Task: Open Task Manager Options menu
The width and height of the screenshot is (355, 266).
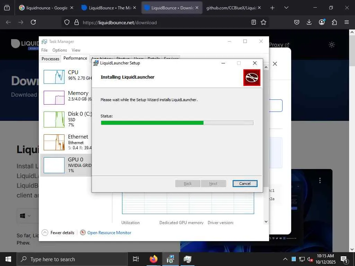Action: (x=60, y=50)
